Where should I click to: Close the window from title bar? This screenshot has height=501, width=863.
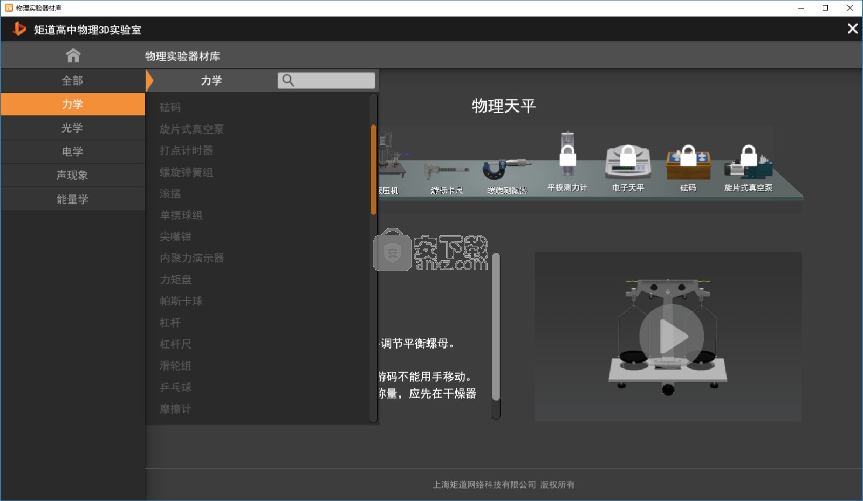click(x=850, y=8)
